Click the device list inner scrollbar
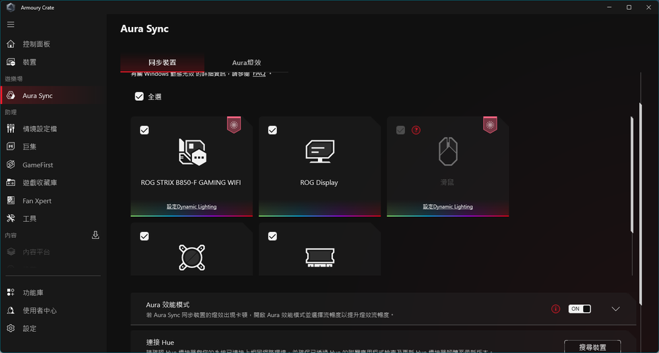 (632, 175)
